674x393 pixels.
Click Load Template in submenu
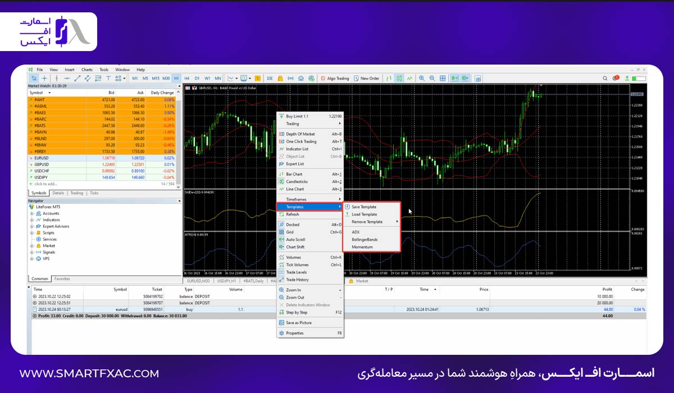pyautogui.click(x=372, y=214)
